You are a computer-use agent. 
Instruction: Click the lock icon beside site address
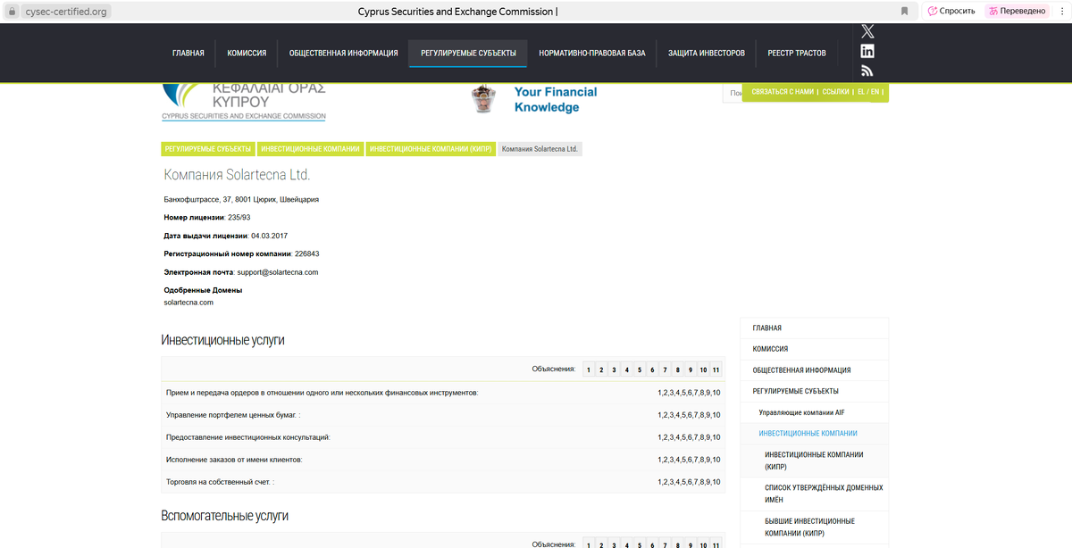(13, 12)
